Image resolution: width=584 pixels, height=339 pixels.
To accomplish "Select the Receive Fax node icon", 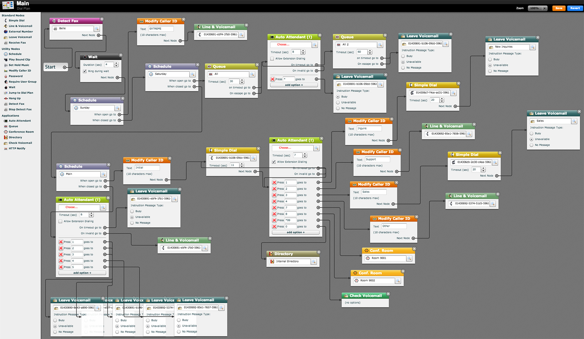I will [6, 42].
